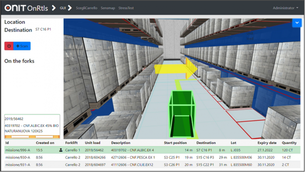The height and width of the screenshot is (172, 305).
Task: Click the blue Scan button
Action: point(22,46)
